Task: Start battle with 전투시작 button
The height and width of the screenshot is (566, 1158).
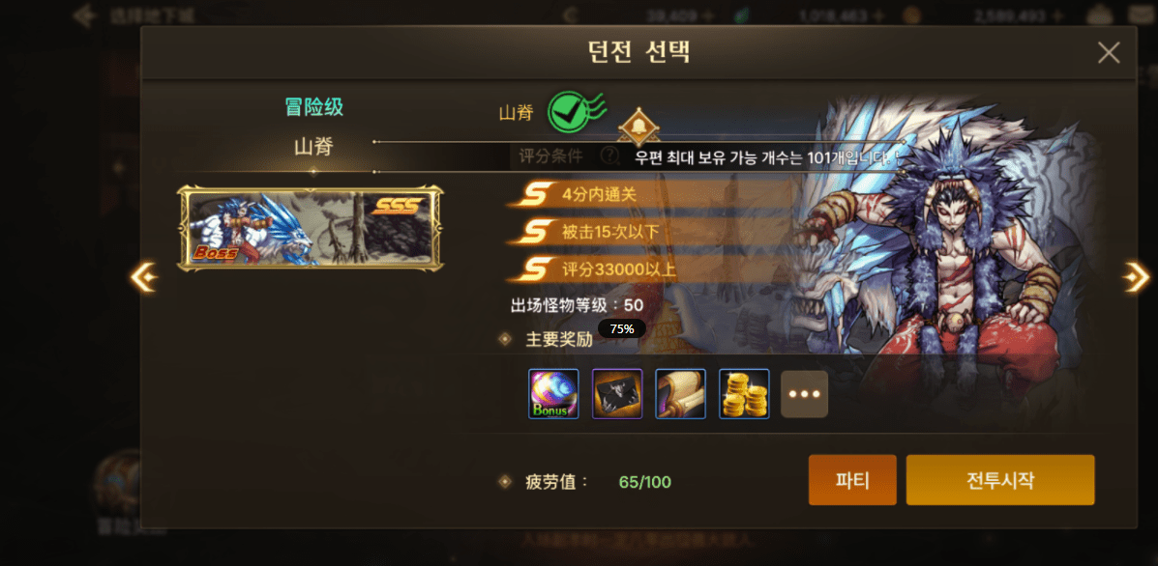Action: click(x=1000, y=480)
